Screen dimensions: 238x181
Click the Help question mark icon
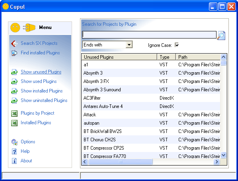point(14,151)
